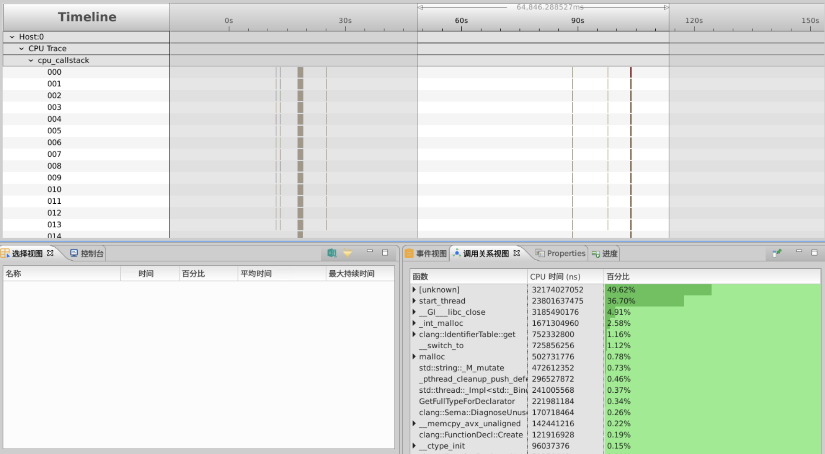Sort by 百分比 column in call-relation view

[x=712, y=277]
